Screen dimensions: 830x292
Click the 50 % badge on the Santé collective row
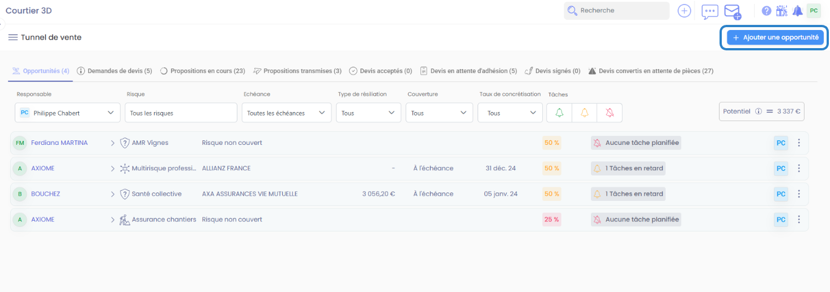(x=552, y=194)
